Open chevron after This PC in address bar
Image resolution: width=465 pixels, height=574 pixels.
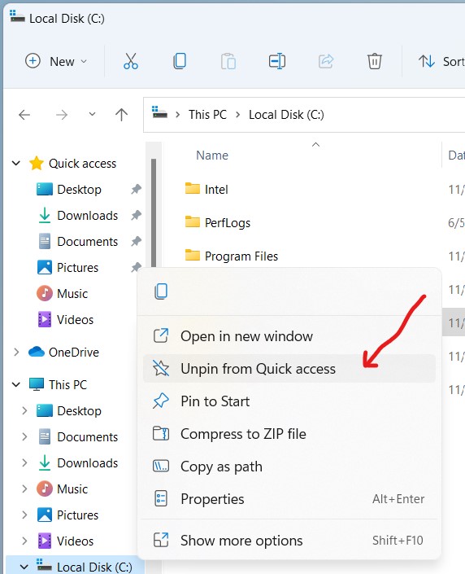click(238, 115)
